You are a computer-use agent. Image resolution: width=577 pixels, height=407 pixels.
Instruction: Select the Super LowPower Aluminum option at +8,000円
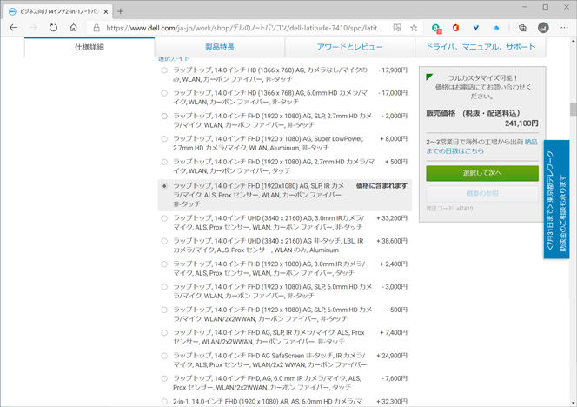(164, 139)
